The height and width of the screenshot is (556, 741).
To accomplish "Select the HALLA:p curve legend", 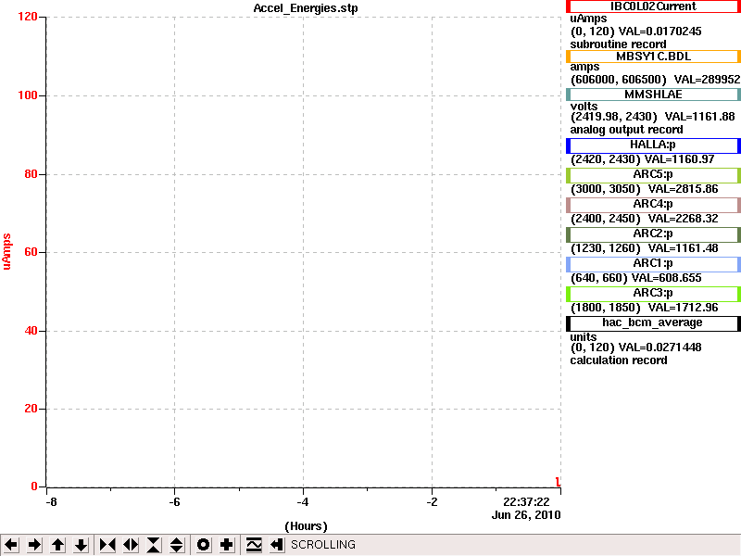I will pos(653,145).
